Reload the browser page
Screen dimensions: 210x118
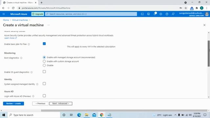pyautogui.click(x=13, y=8)
